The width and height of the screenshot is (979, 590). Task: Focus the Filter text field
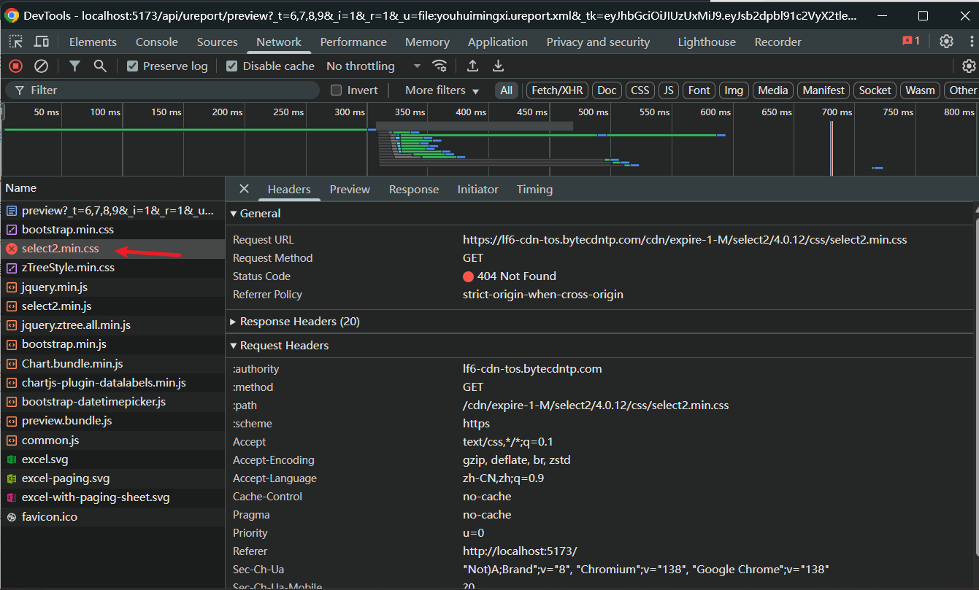point(163,90)
